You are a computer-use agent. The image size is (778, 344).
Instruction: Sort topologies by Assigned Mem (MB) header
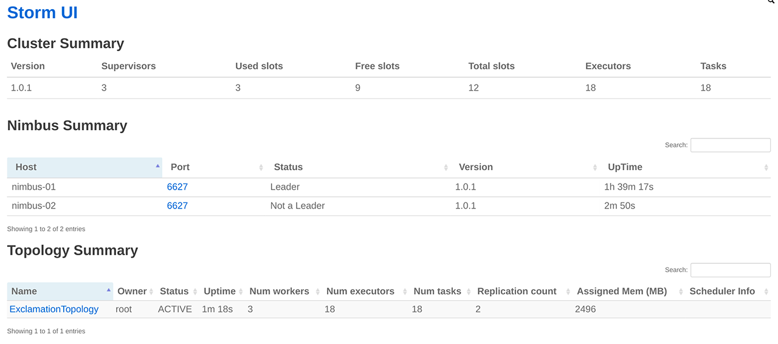(x=622, y=291)
